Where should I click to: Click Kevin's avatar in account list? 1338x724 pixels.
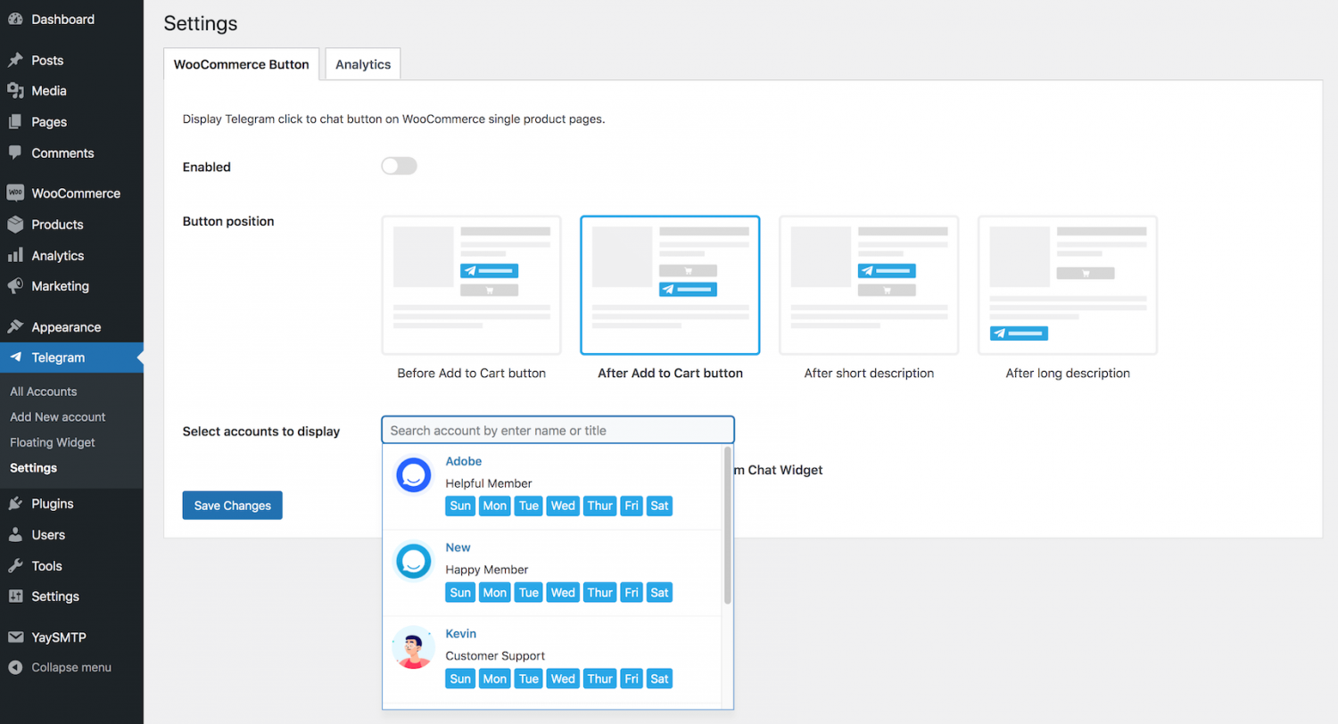[413, 648]
